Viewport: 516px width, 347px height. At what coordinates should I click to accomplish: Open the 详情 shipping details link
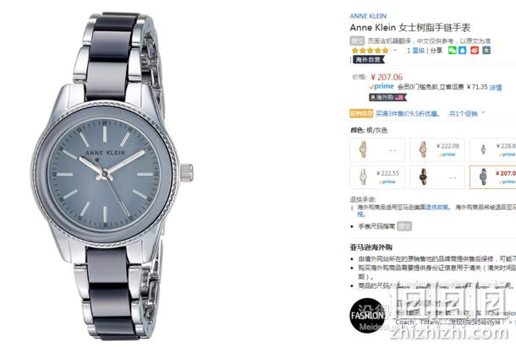[x=496, y=88]
